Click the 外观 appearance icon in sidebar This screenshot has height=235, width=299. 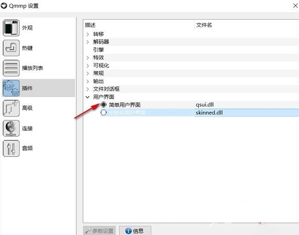(x=11, y=28)
